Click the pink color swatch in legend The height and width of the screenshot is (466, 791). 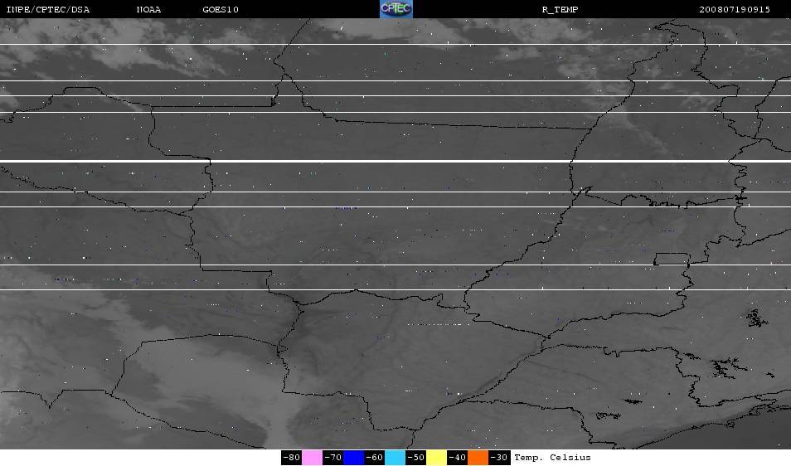[313, 458]
